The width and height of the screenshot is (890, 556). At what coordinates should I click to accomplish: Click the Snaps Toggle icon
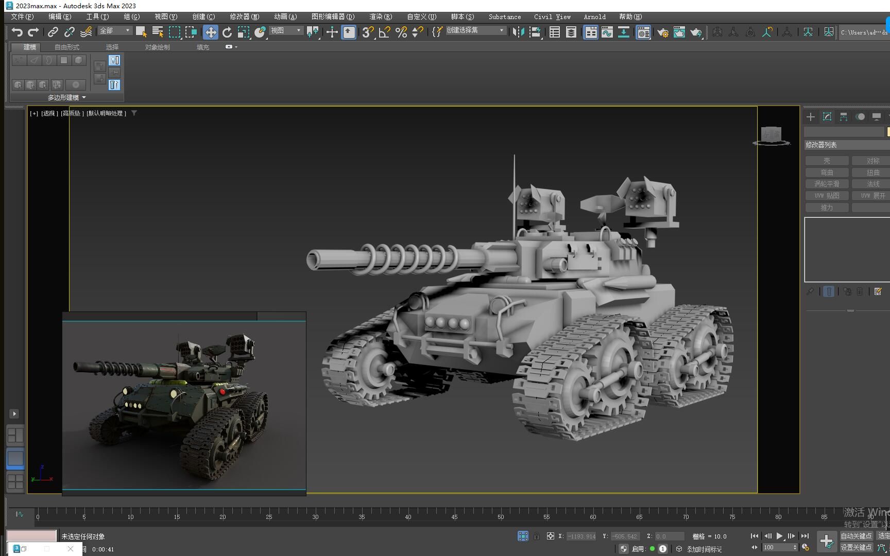coord(367,32)
